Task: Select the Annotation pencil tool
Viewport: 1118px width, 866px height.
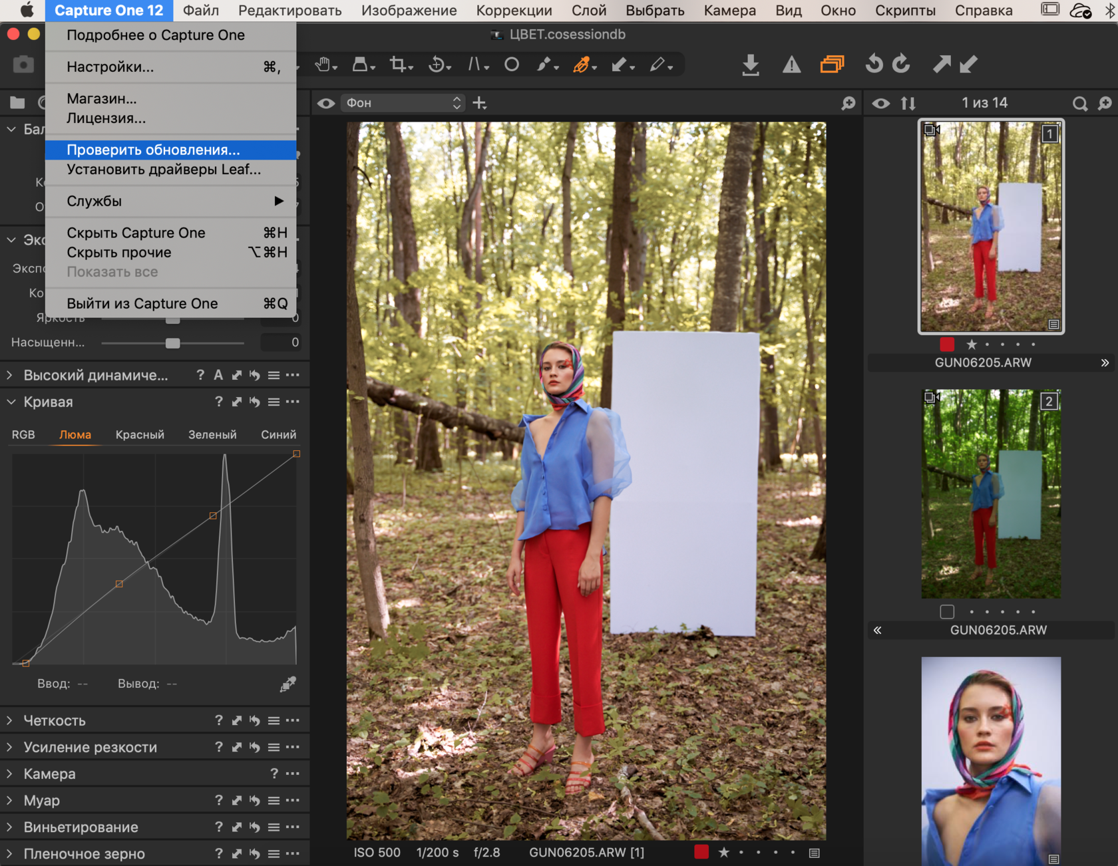Action: pyautogui.click(x=657, y=65)
